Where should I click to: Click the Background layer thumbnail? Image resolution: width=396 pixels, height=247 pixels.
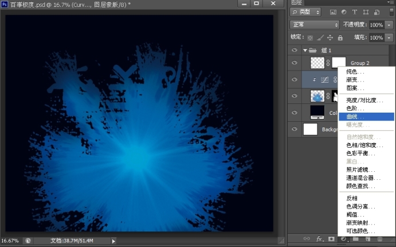click(310, 129)
